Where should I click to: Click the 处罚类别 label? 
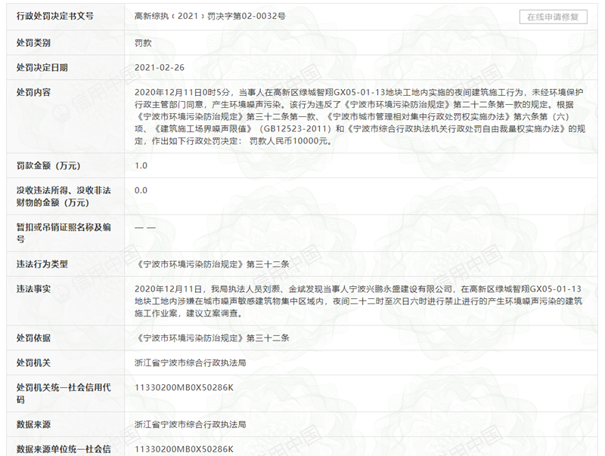tap(33, 43)
